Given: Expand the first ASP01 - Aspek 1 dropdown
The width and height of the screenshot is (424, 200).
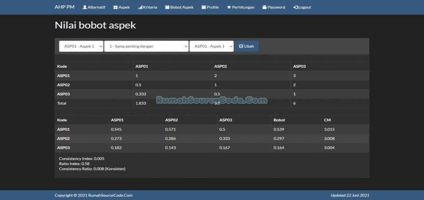Looking at the screenshot, I should 81,46.
